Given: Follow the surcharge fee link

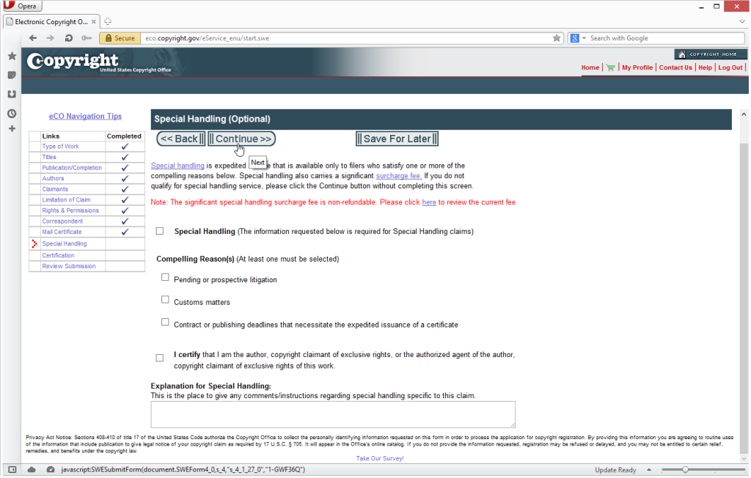Looking at the screenshot, I should (398, 176).
